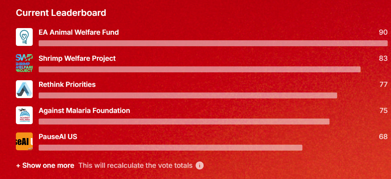Select the Rethink Priorities triangle logo

(24, 89)
